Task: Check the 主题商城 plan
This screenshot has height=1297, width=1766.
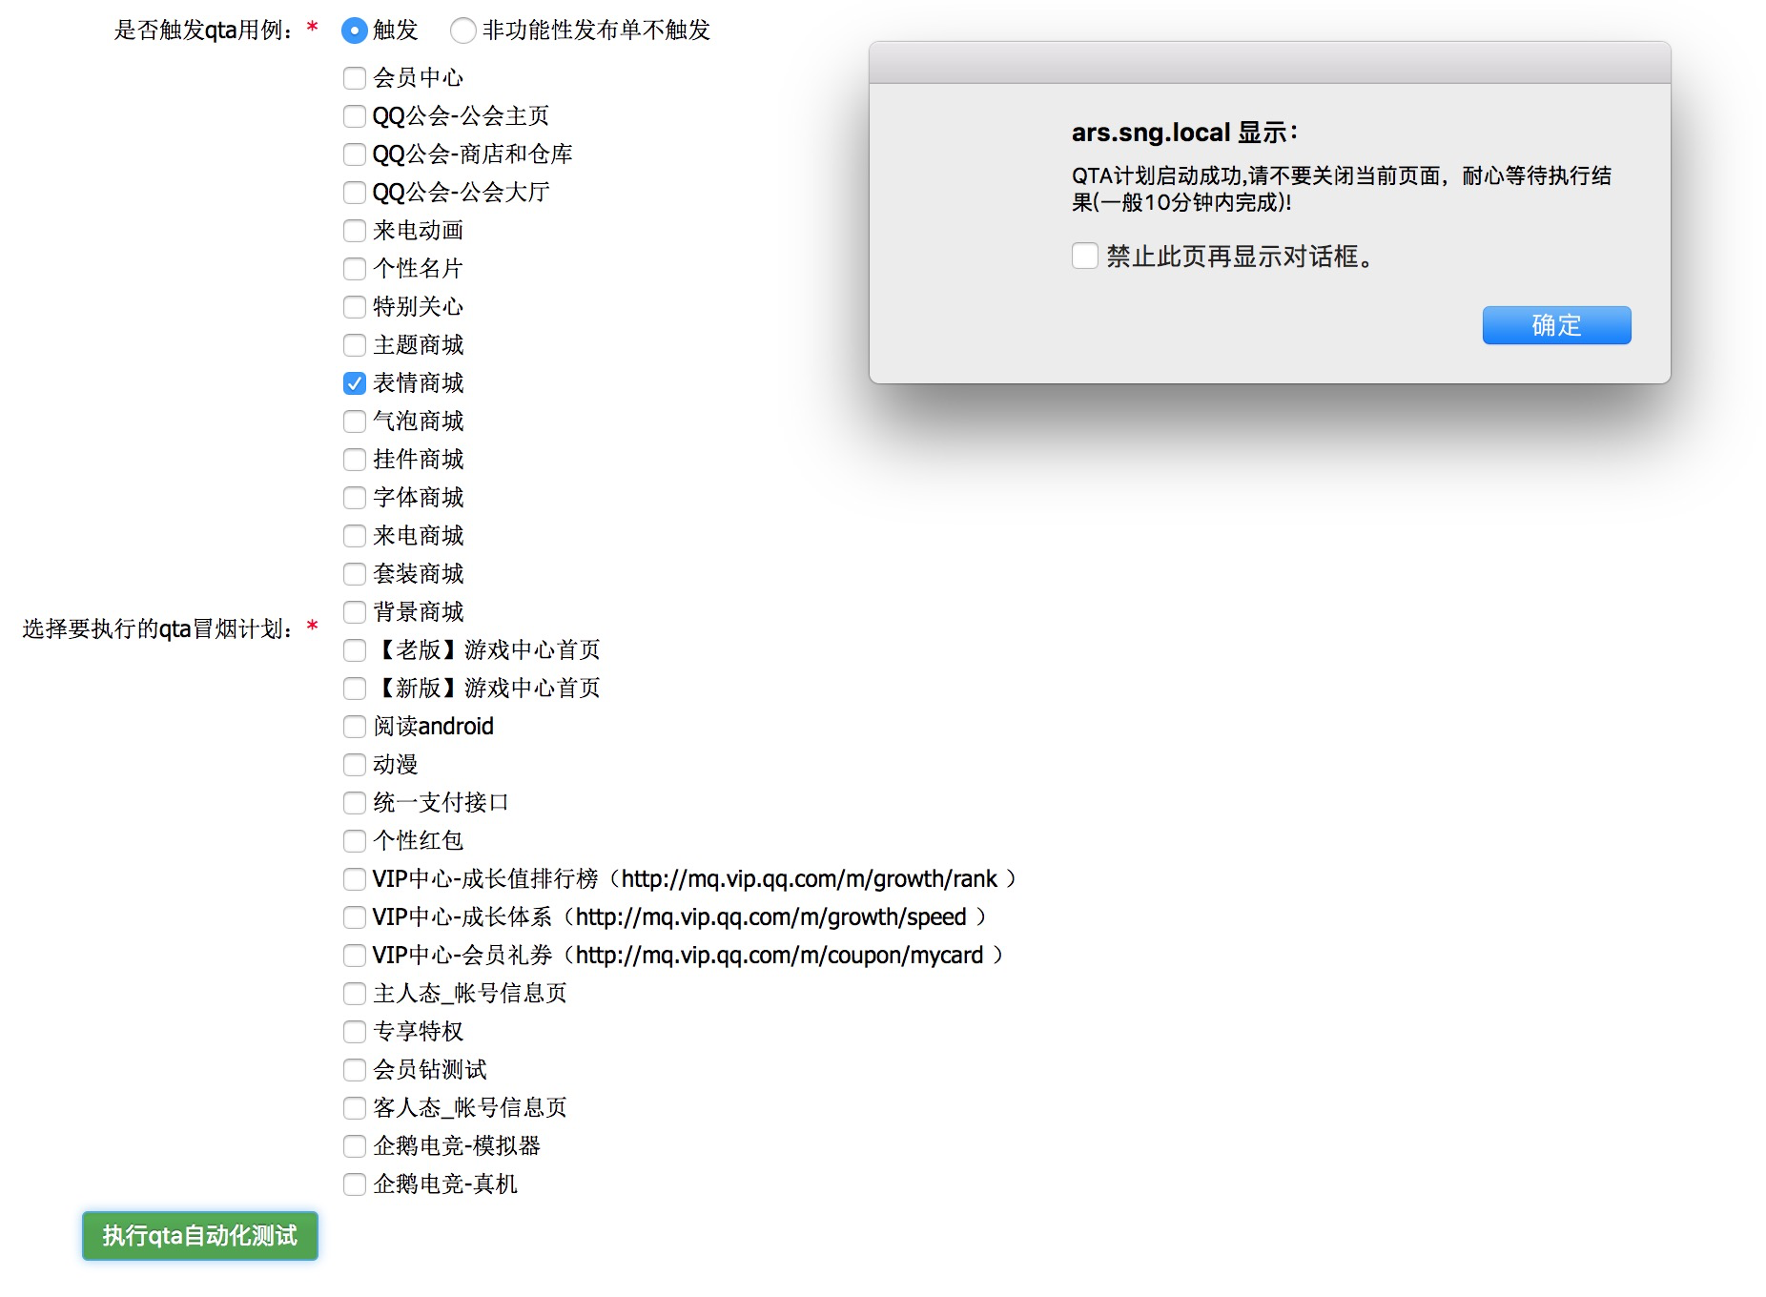Action: click(354, 345)
